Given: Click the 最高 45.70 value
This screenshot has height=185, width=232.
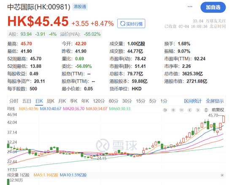Looking at the screenshot, I should 26,44.
